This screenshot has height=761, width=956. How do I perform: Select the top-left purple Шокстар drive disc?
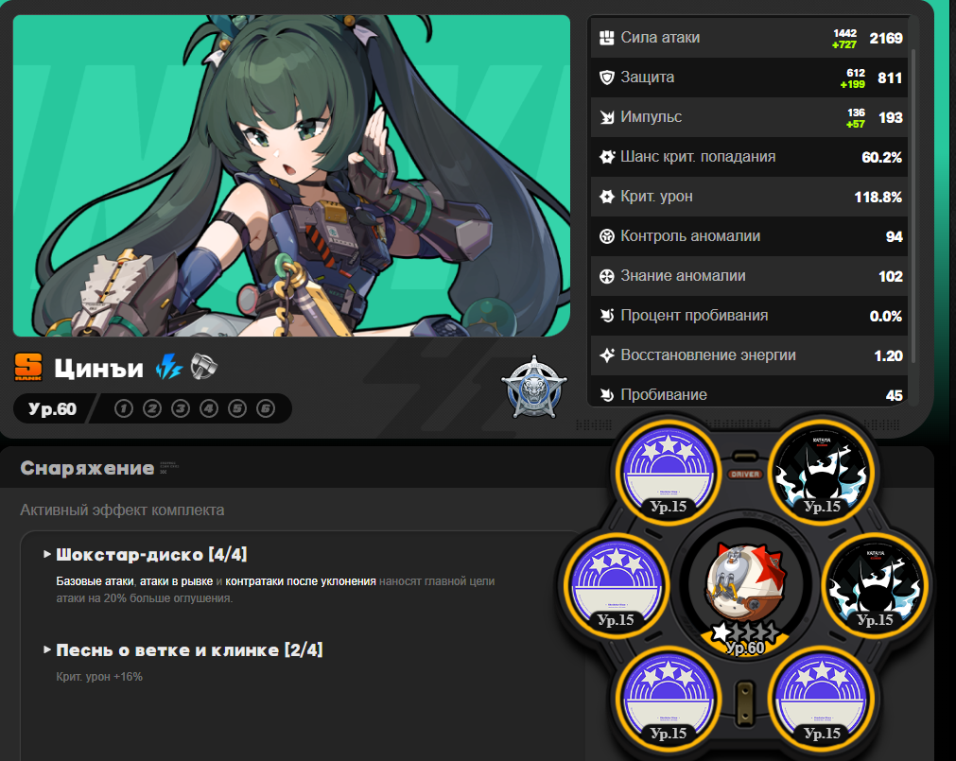click(x=669, y=473)
